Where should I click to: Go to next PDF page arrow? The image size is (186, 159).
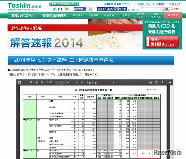42,83
